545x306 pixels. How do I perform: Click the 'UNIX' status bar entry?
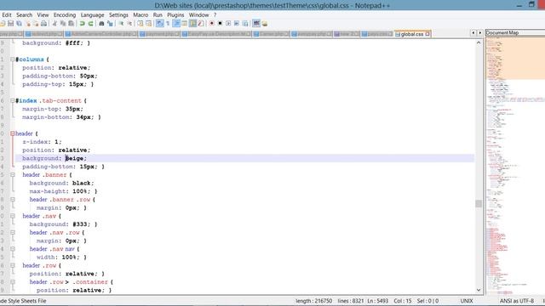pos(467,301)
